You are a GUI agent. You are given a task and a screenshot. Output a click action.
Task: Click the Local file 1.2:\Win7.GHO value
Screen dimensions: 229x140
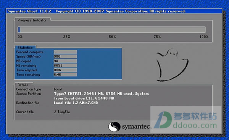tap(76, 103)
